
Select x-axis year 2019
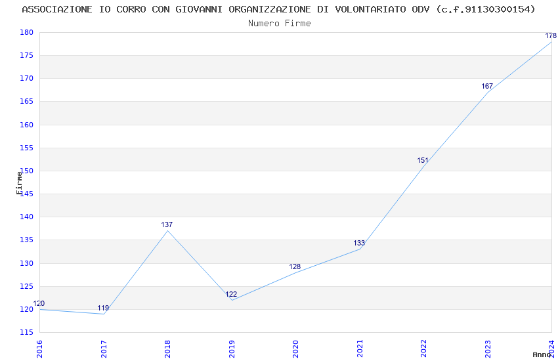tap(232, 349)
